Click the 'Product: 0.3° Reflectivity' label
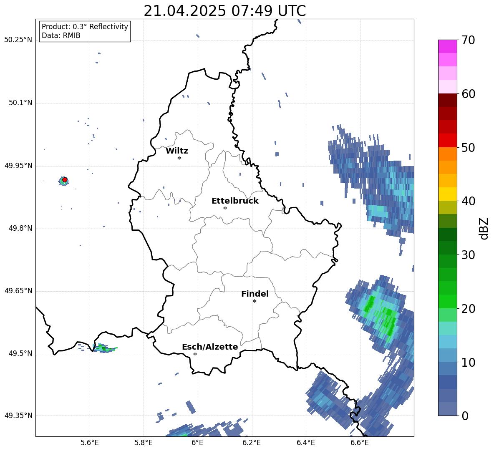 [85, 27]
